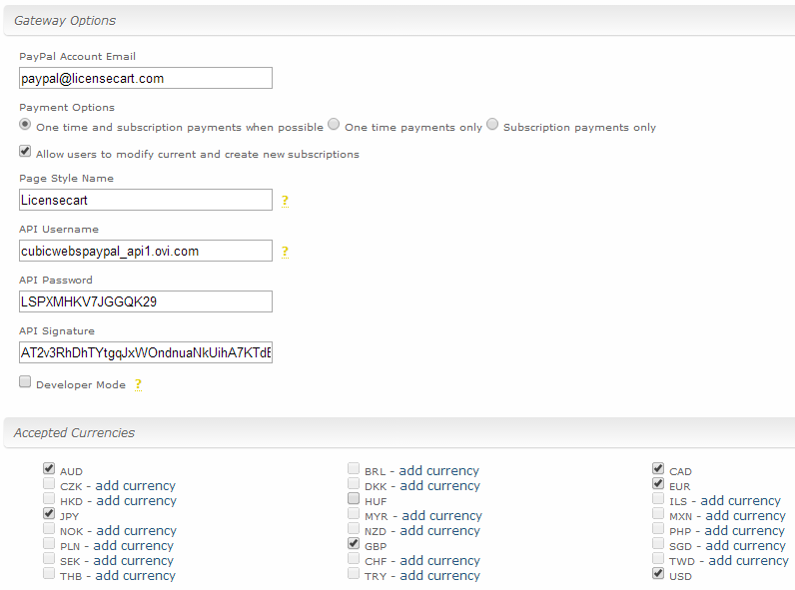Screen dimensions: 795x590
Task: Click into the API Signature field
Action: click(x=146, y=352)
